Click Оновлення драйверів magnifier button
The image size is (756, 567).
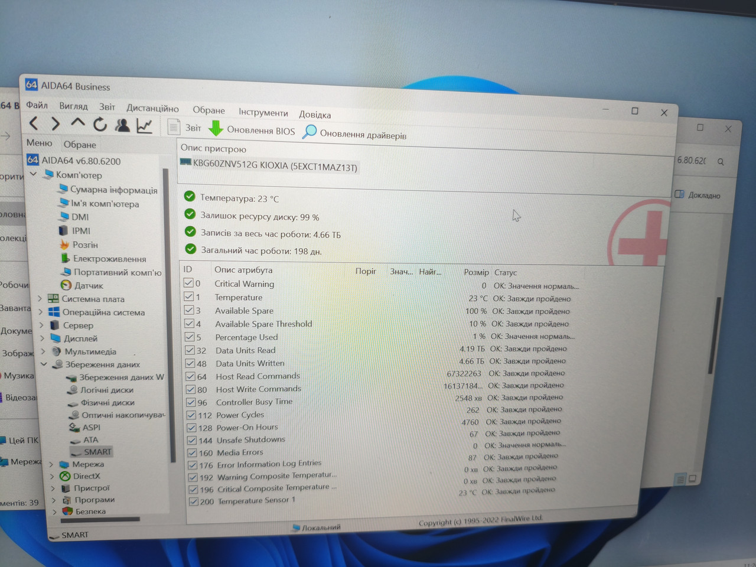354,133
